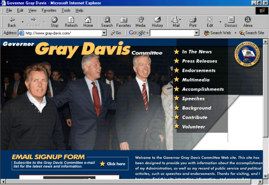Click the Internet Explorer title bar icon
The width and height of the screenshot is (269, 185).
(3, 3)
